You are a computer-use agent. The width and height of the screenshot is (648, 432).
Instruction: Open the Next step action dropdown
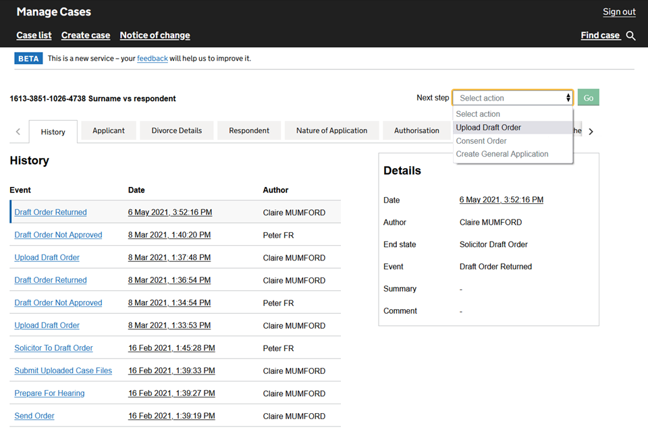click(x=512, y=98)
